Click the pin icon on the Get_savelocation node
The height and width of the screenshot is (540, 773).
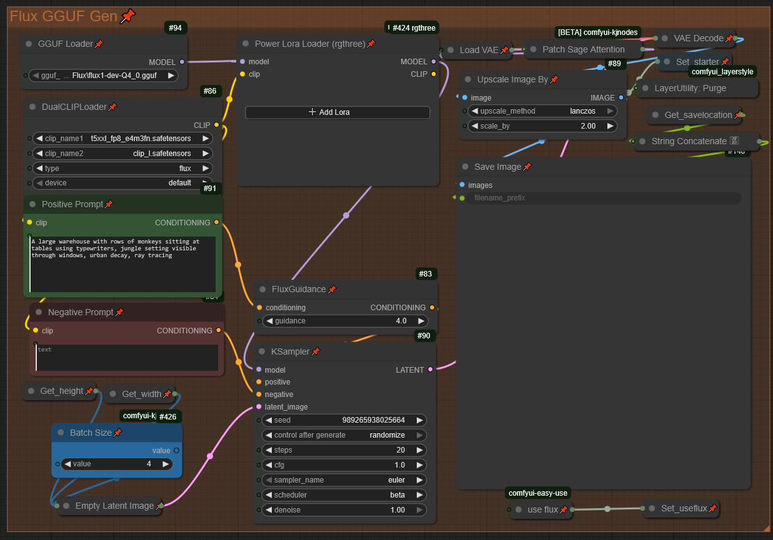point(738,115)
